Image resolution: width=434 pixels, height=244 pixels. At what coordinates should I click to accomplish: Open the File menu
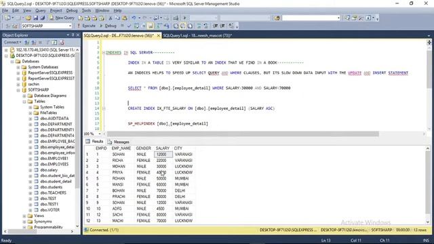(x=5, y=11)
